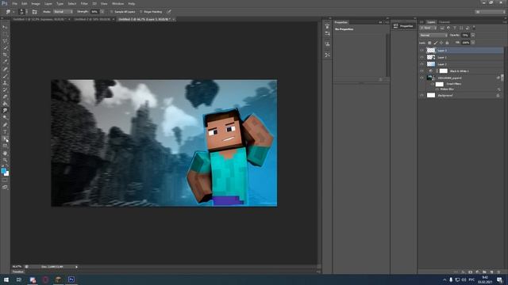Image resolution: width=508 pixels, height=285 pixels.
Task: Open the Window menu
Action: pyautogui.click(x=117, y=3)
